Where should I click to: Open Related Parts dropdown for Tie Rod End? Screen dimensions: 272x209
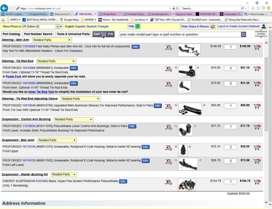(x=56, y=61)
